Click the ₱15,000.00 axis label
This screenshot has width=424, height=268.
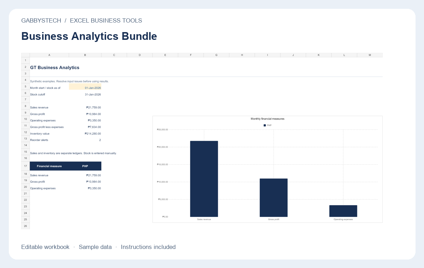[163, 165]
